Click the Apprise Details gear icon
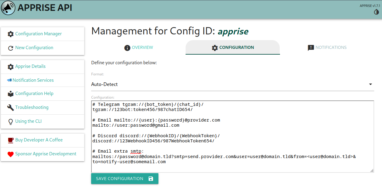382x187 pixels. [x=11, y=67]
